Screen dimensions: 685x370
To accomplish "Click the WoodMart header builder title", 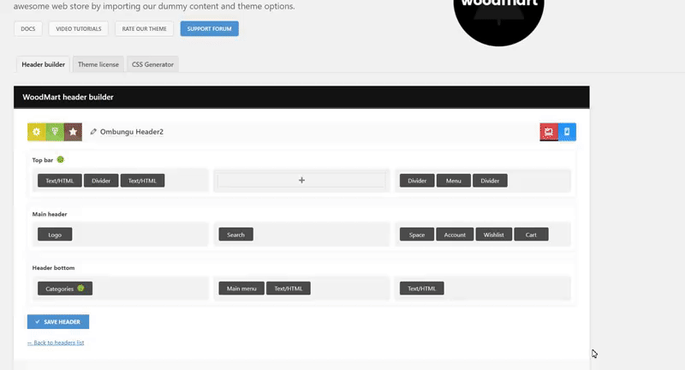I will [68, 97].
